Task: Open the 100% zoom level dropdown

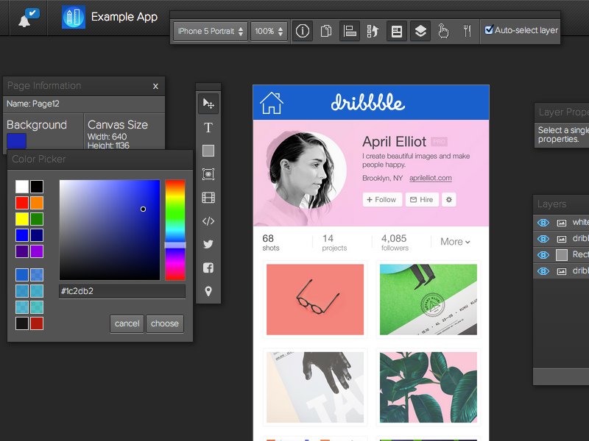Action: point(269,32)
